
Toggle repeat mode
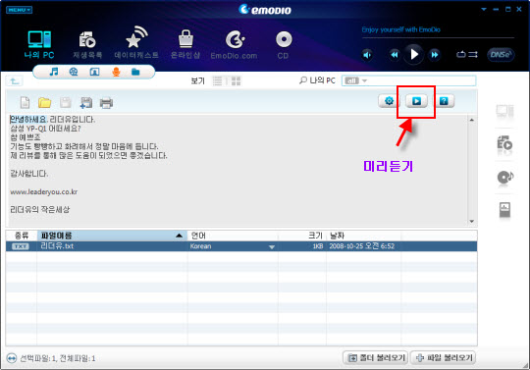pyautogui.click(x=460, y=54)
